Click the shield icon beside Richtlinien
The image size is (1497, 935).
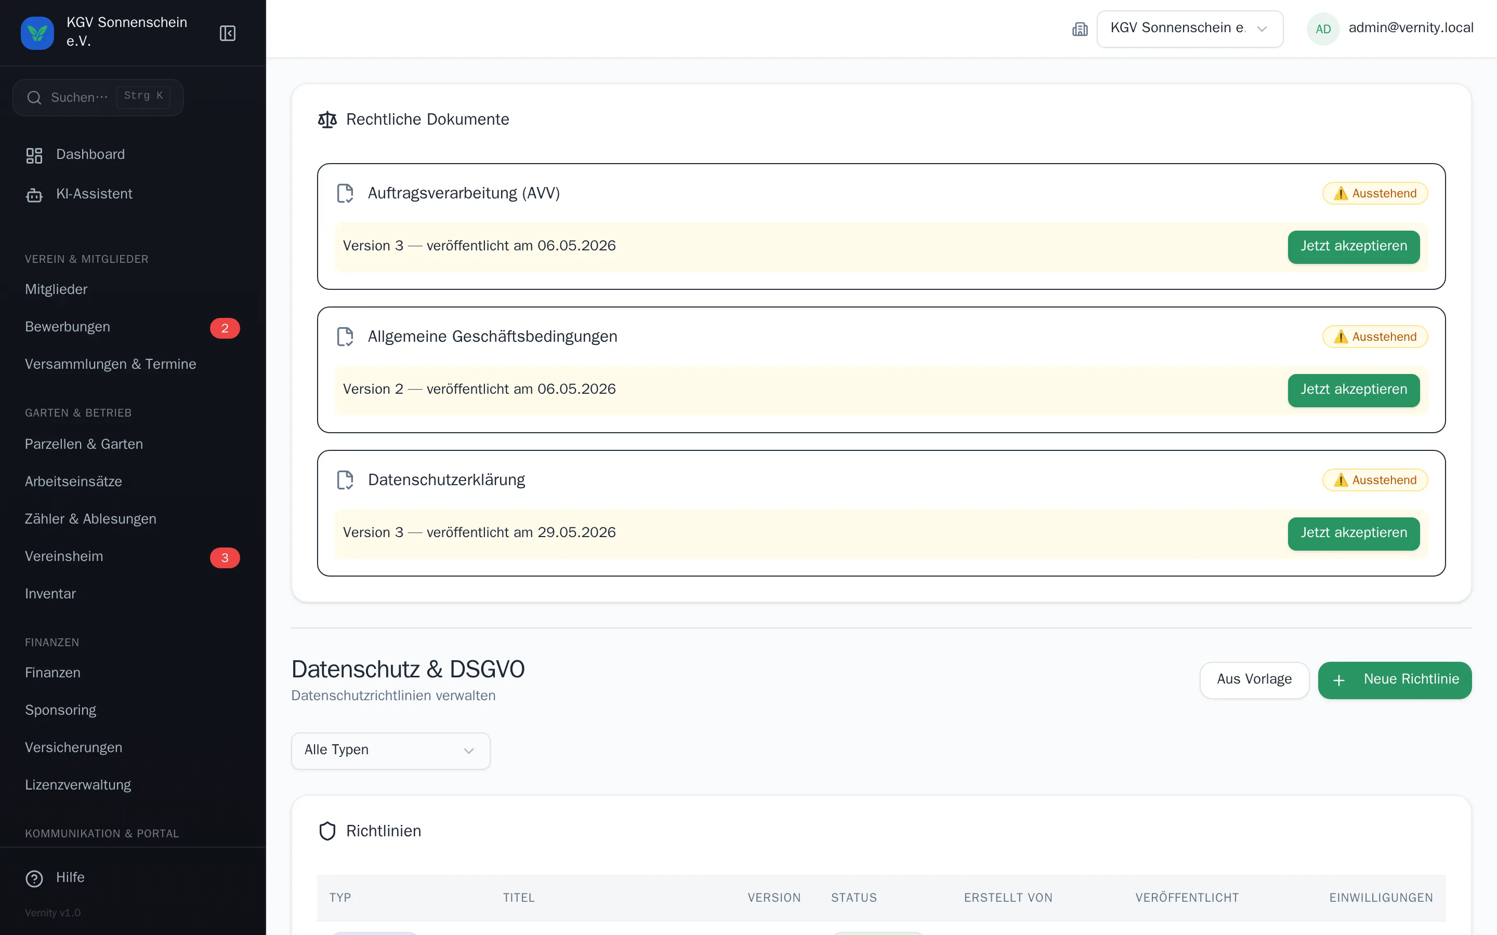click(327, 831)
